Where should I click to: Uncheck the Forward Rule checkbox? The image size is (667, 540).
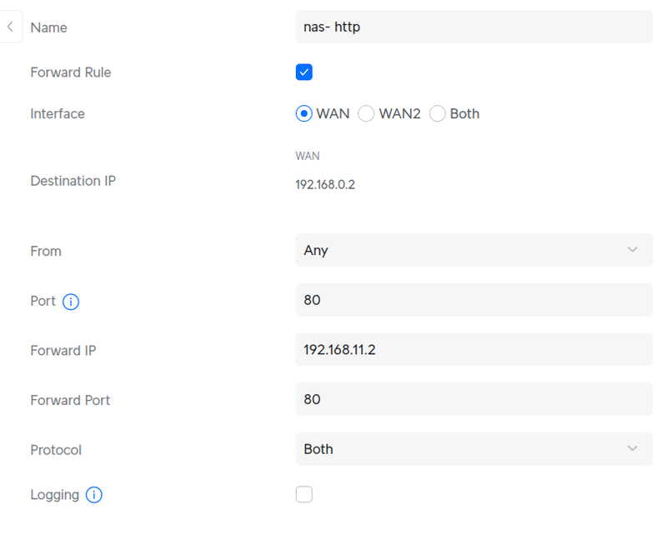pyautogui.click(x=304, y=72)
